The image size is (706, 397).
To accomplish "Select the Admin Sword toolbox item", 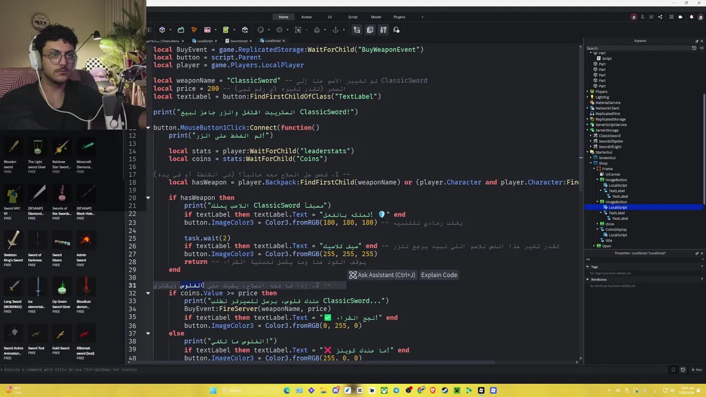I will (x=85, y=248).
